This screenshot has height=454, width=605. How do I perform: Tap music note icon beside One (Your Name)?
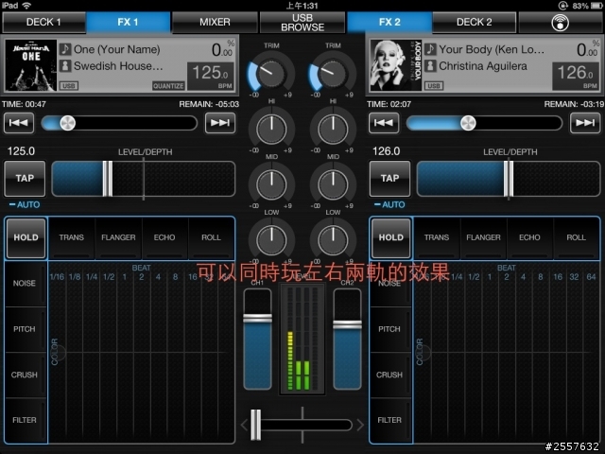click(65, 49)
